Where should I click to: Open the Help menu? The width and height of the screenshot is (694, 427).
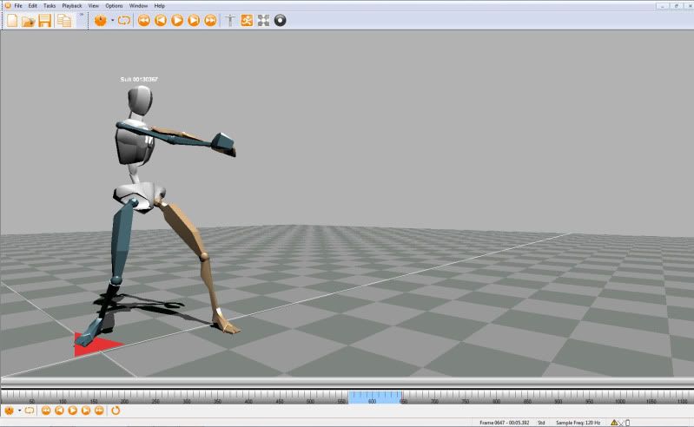pyautogui.click(x=159, y=6)
